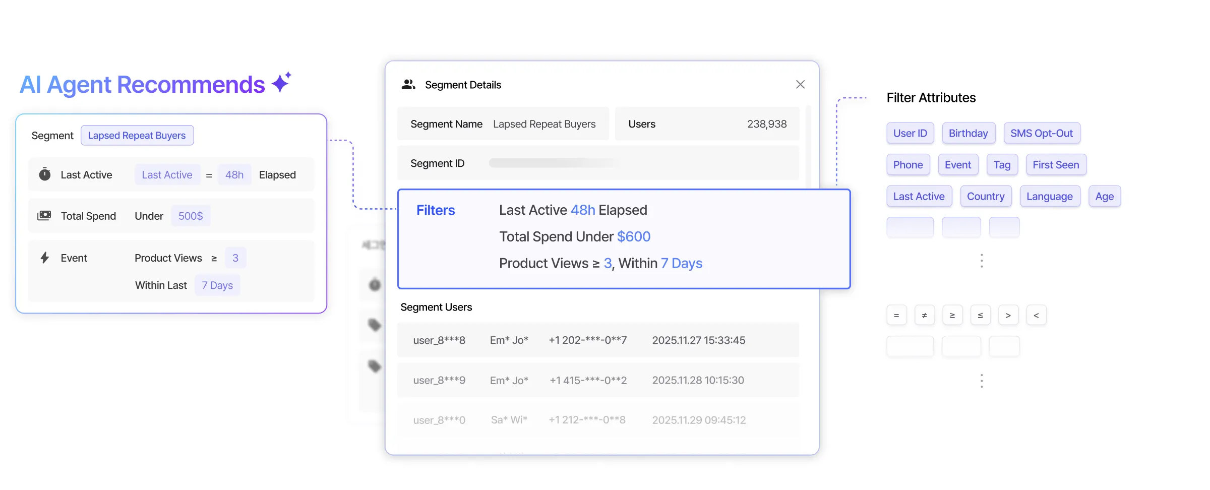The image size is (1210, 490).
Task: Click the sparkle icon after AI Agent Recommends
Action: 281,82
